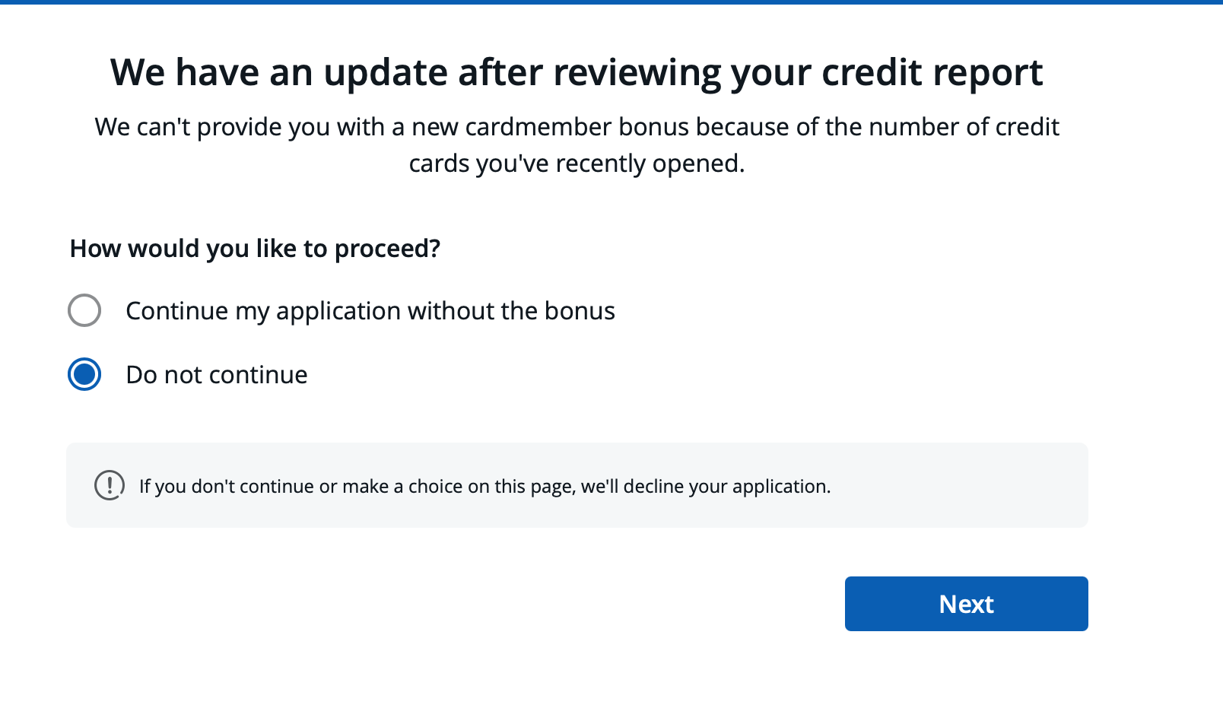
Task: Click the "We can't provide you" paragraph line
Action: [x=576, y=127]
